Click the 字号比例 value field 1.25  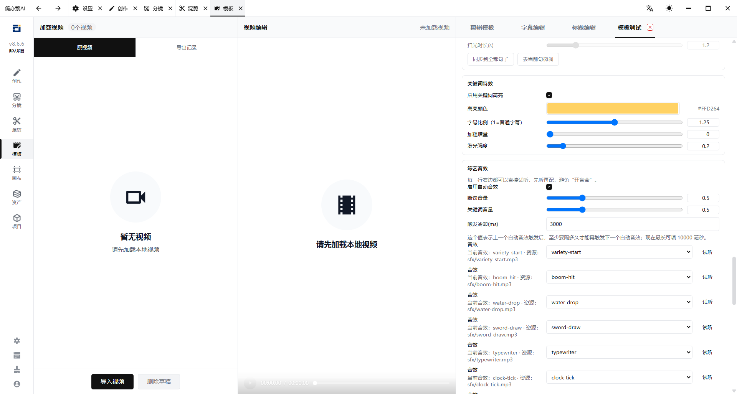click(x=703, y=122)
